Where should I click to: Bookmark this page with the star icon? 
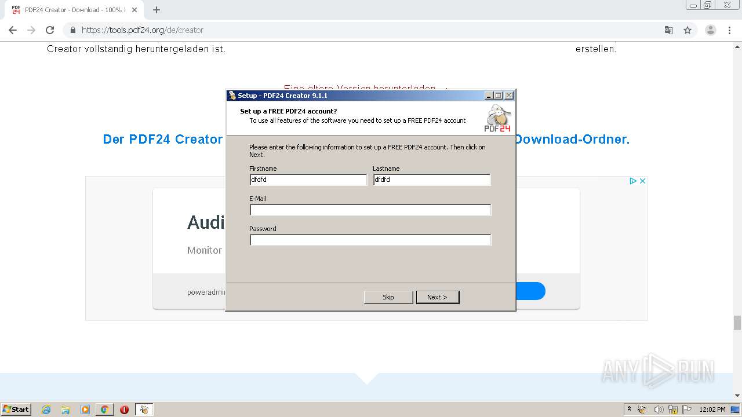[688, 30]
